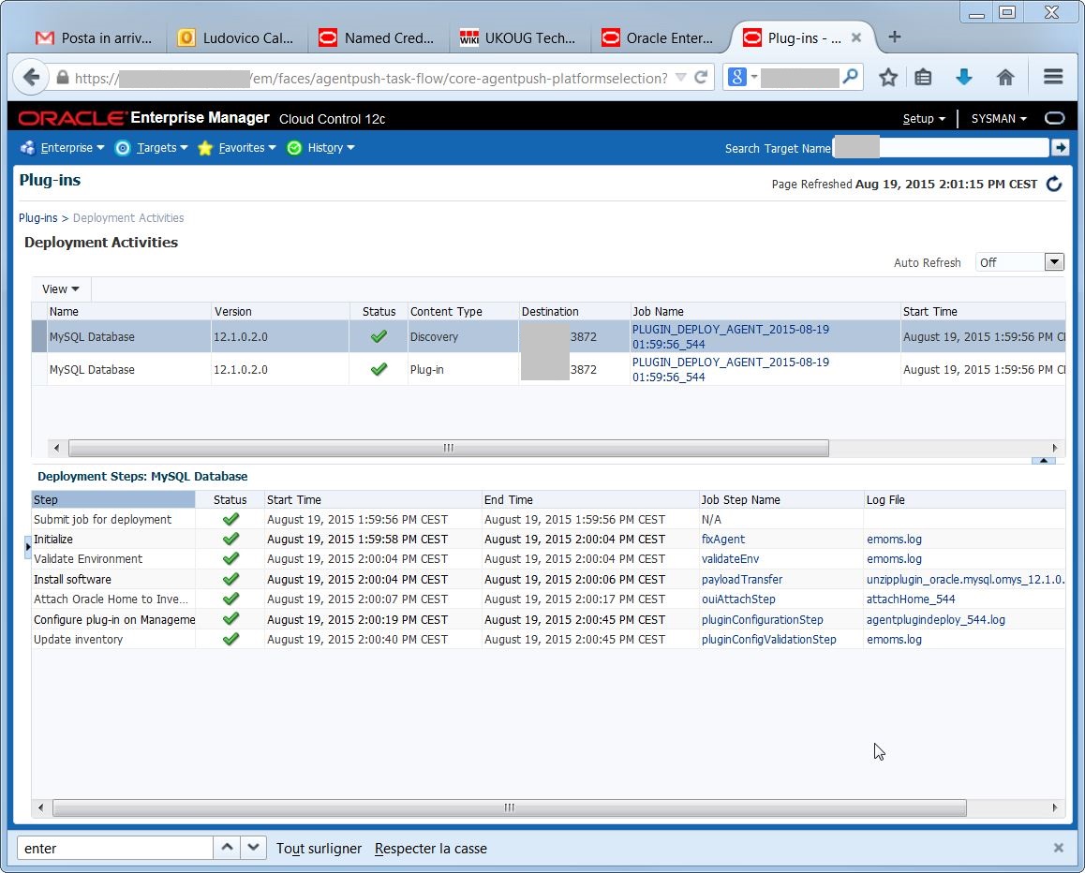This screenshot has width=1085, height=873.
Task: Switch to the Named Cred... tab
Action: coord(377,38)
